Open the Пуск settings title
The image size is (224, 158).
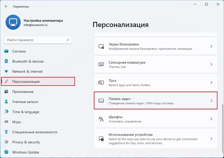click(113, 81)
